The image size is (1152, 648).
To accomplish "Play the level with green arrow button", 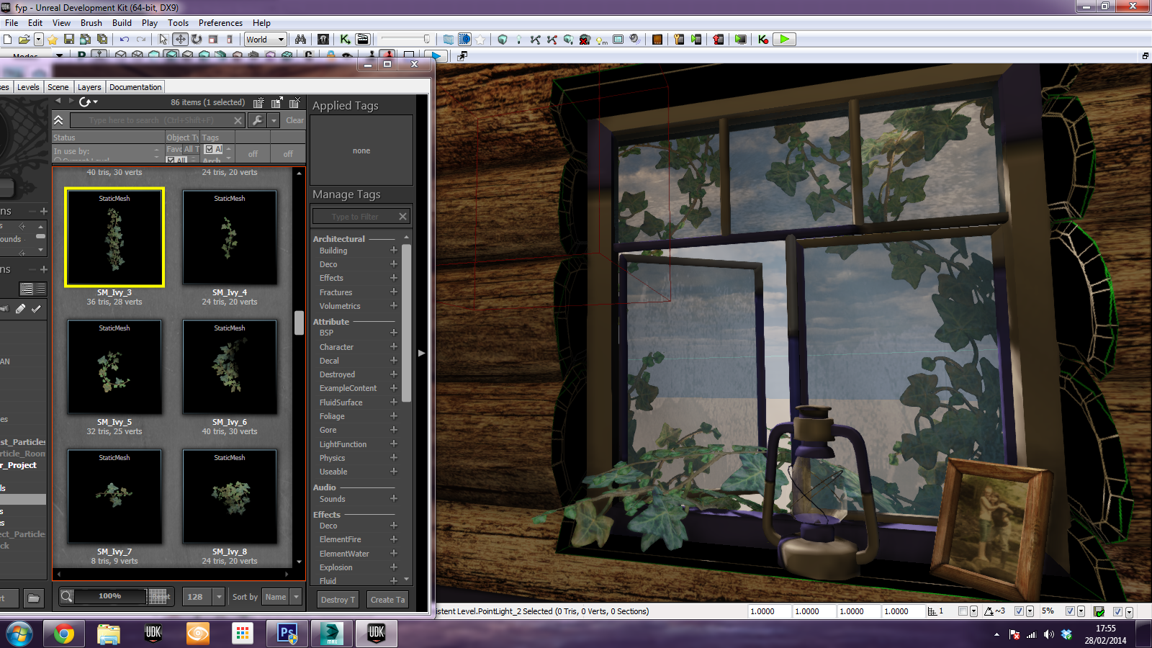I will [x=784, y=40].
